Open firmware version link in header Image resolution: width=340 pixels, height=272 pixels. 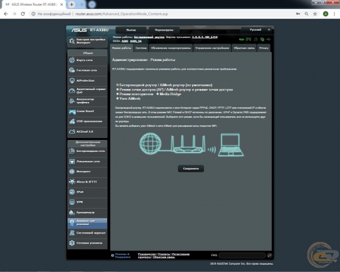(x=205, y=37)
